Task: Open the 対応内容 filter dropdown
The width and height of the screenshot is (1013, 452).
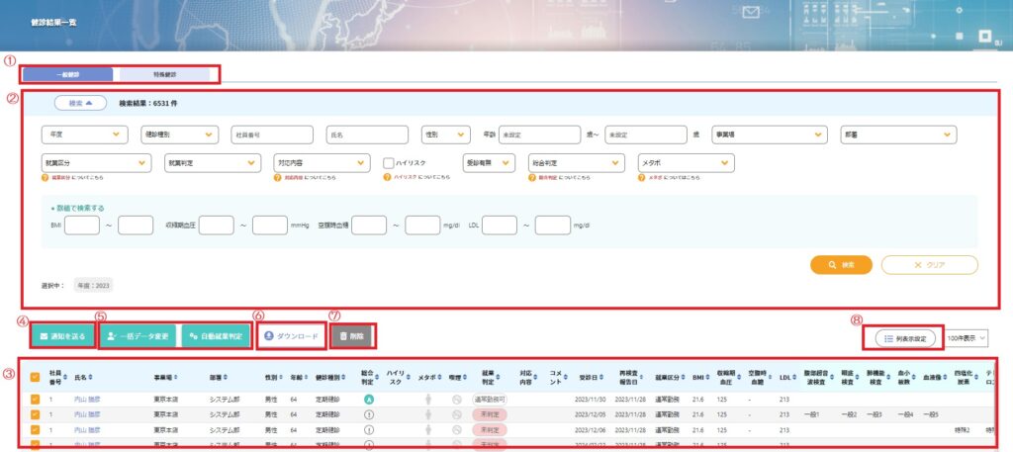Action: point(322,163)
